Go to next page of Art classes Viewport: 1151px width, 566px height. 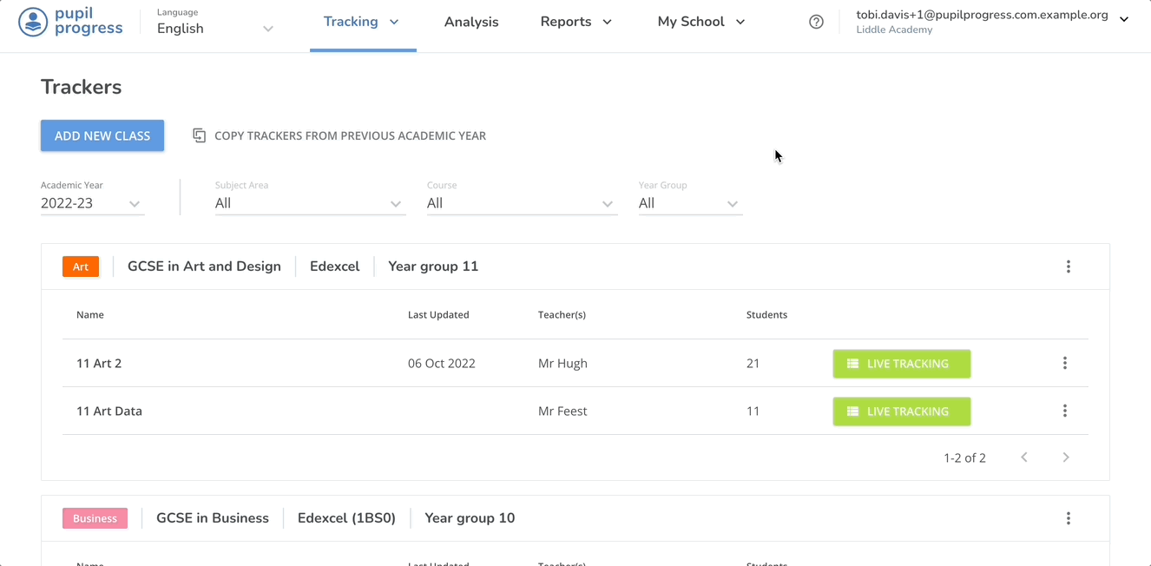point(1066,457)
